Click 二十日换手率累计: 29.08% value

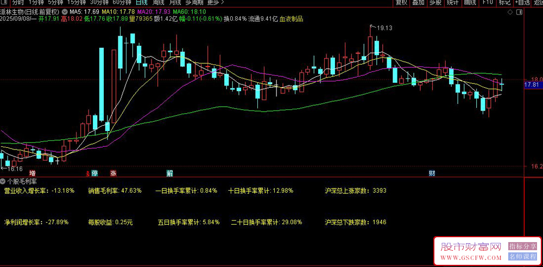pyautogui.click(x=266, y=222)
